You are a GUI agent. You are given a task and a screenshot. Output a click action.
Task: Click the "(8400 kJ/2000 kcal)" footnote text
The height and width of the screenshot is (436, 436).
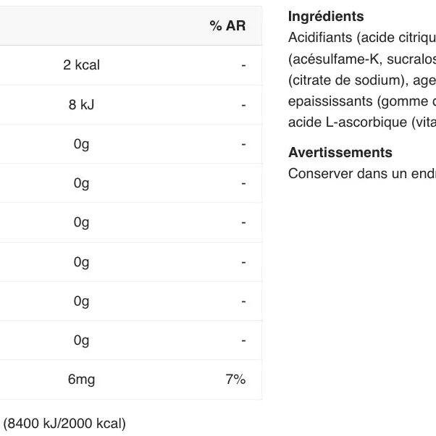coord(64,423)
